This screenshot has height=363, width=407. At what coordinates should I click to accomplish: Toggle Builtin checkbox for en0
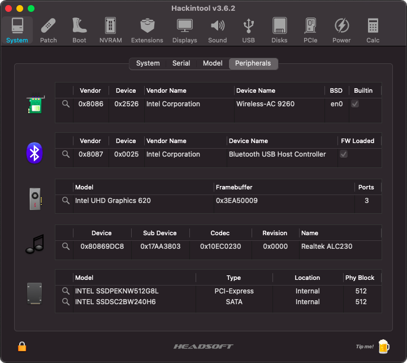click(x=355, y=104)
